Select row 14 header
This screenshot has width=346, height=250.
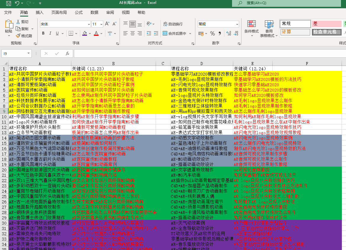click(4, 138)
